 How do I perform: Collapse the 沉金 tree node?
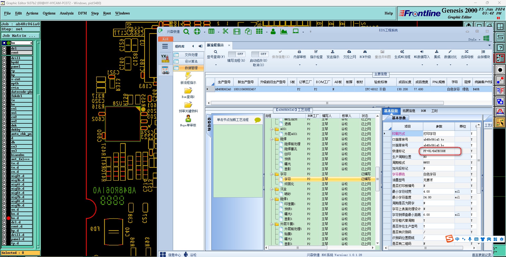coord(271,189)
